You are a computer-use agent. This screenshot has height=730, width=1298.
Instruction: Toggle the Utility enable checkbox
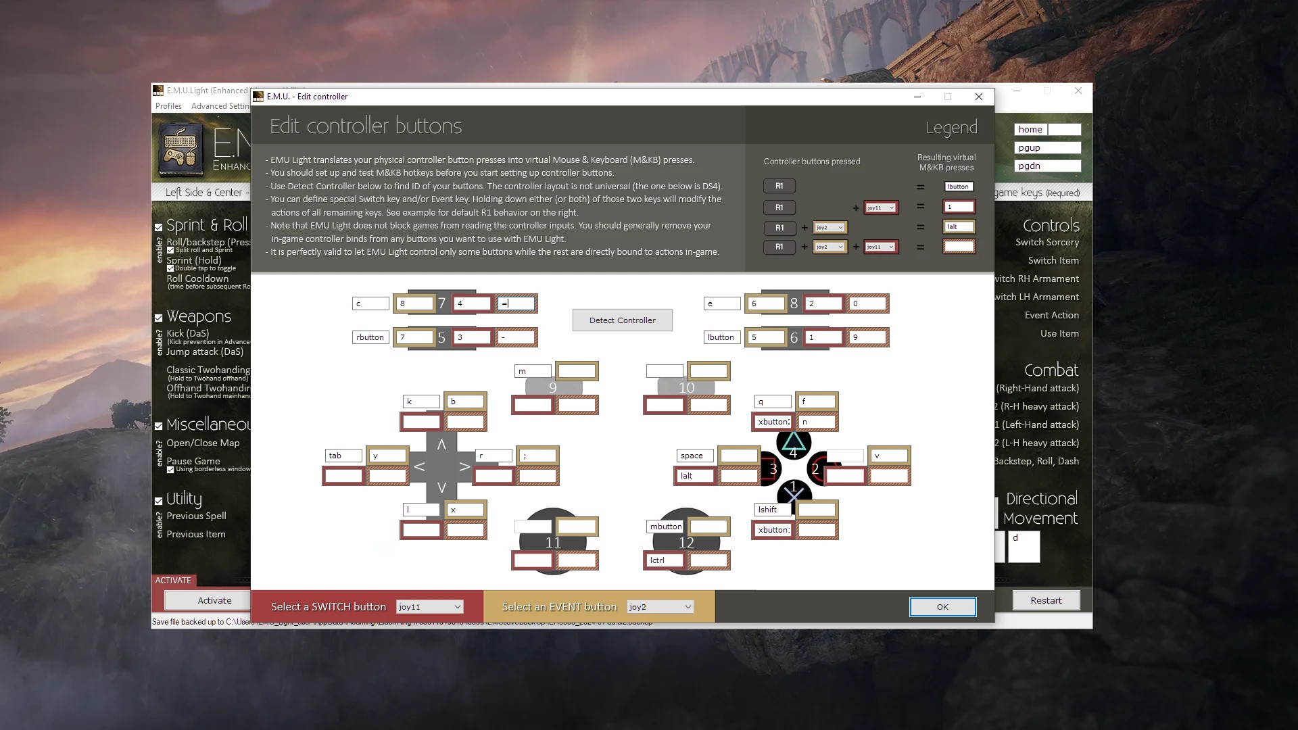point(159,501)
